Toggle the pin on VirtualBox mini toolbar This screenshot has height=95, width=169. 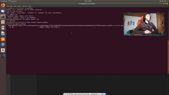point(65,94)
